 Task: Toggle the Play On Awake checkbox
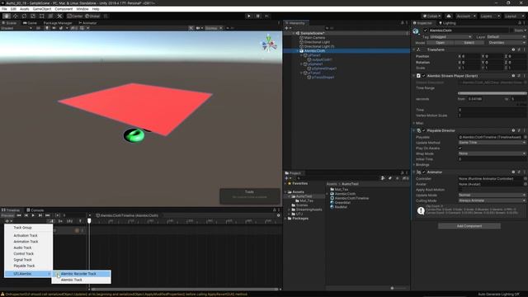[x=460, y=148]
